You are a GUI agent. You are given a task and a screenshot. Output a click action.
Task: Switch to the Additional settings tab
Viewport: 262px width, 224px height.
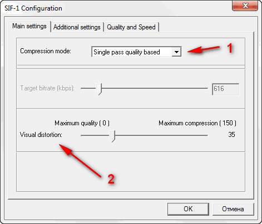coord(77,27)
